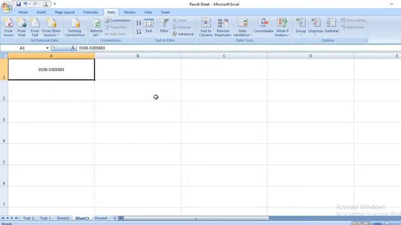Viewport: 401px width, 225px height.
Task: Switch to the Insert tab
Action: tap(41, 12)
